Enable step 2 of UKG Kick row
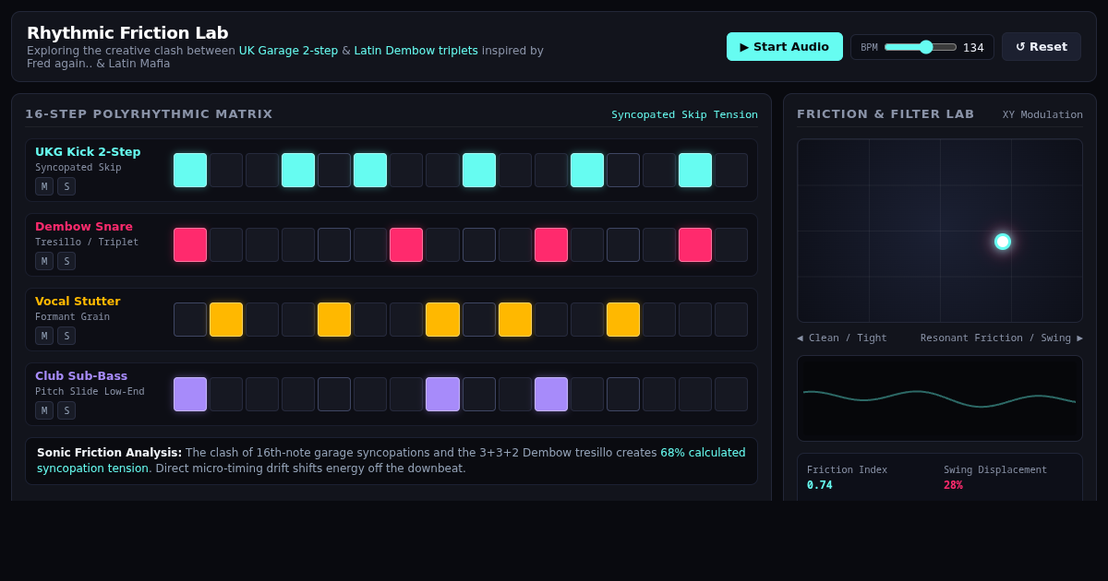This screenshot has width=1108, height=581. tap(226, 171)
